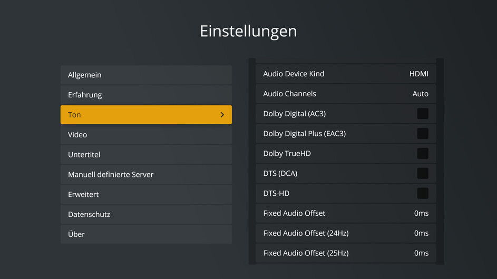The image size is (497, 279).
Task: Open the Allgemein settings category
Action: [146, 75]
